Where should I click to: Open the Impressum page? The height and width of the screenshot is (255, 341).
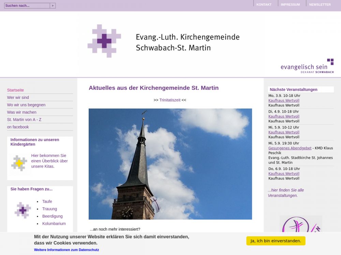[290, 5]
